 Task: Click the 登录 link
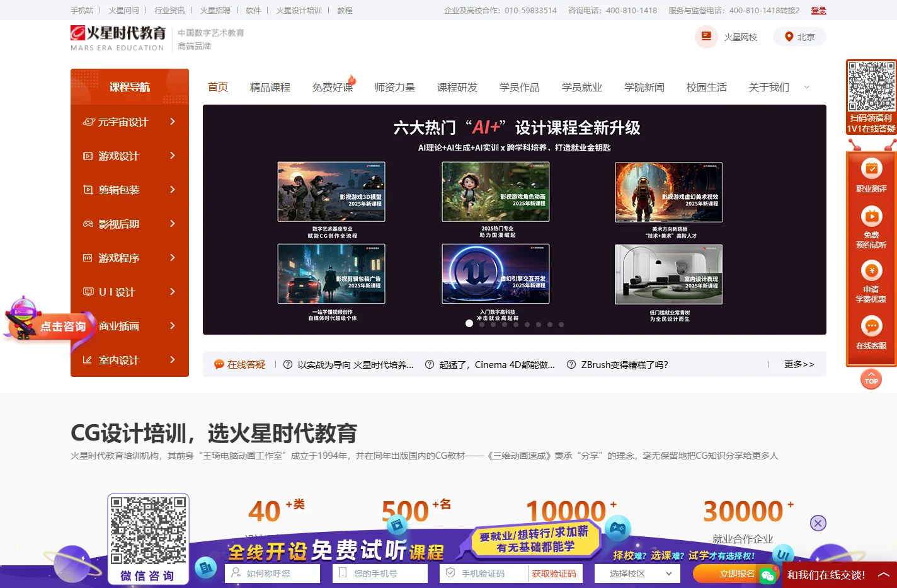point(818,10)
